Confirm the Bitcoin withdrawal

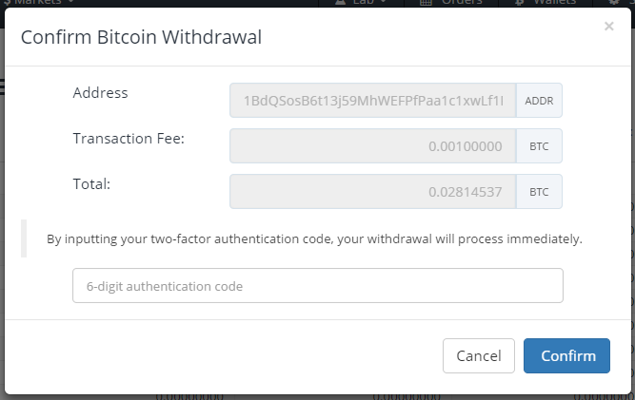pos(567,355)
